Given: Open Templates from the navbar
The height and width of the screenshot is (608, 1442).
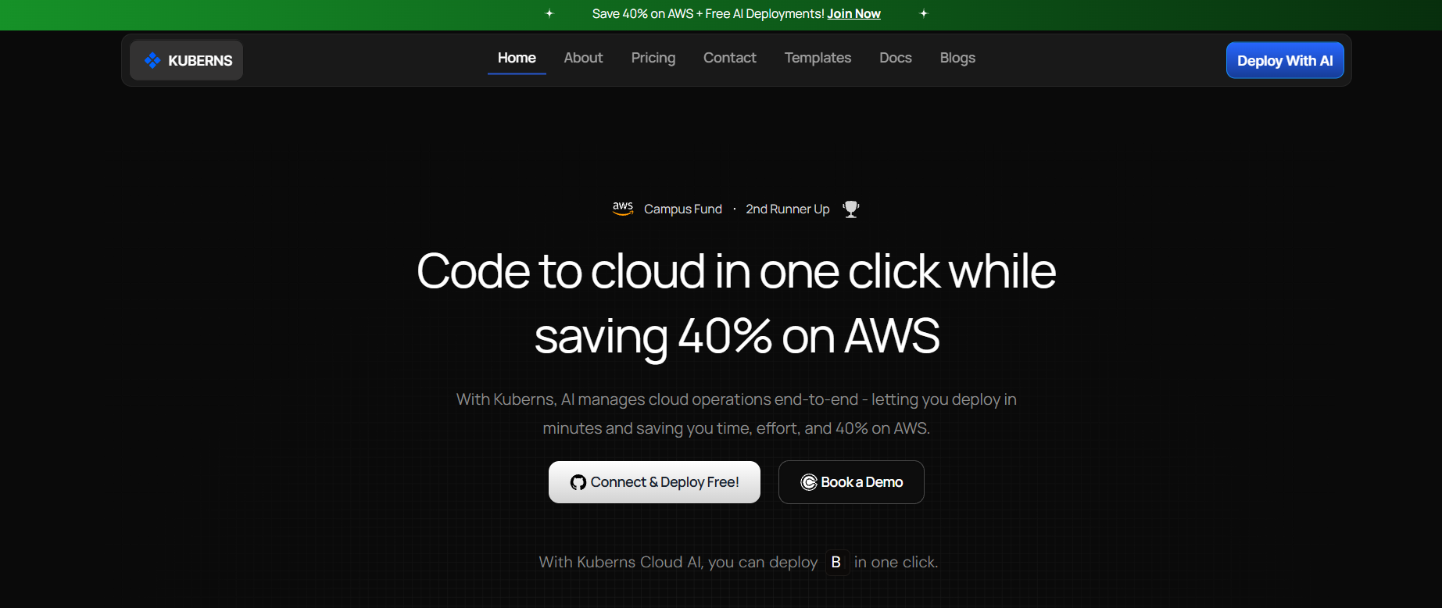Looking at the screenshot, I should [818, 58].
